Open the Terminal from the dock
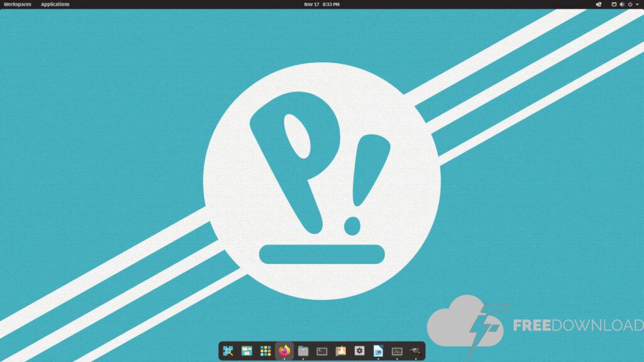 click(322, 351)
